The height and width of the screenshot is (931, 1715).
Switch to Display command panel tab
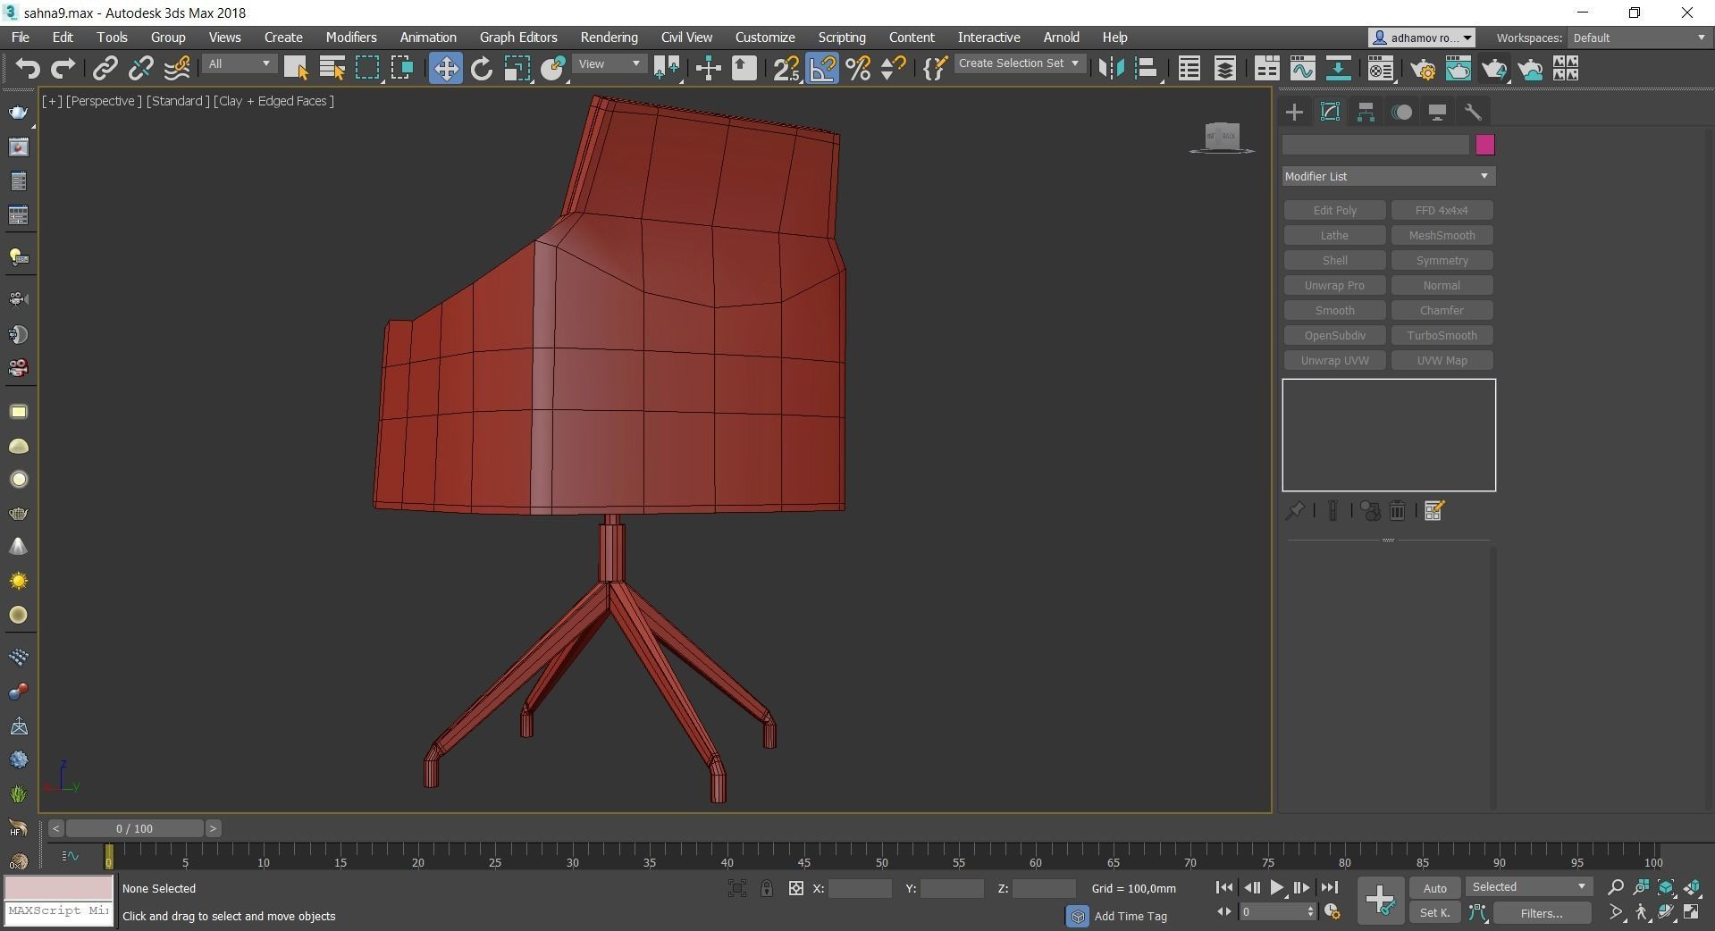click(x=1437, y=112)
